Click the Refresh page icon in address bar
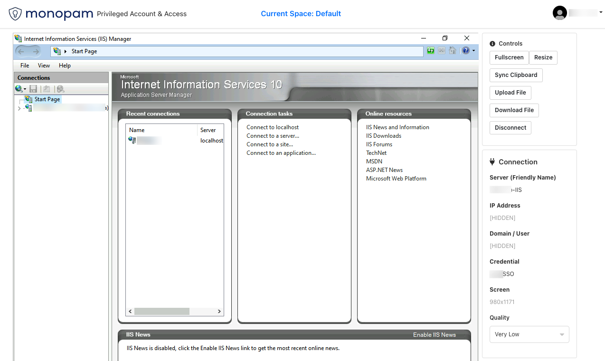This screenshot has height=361, width=605. point(431,51)
